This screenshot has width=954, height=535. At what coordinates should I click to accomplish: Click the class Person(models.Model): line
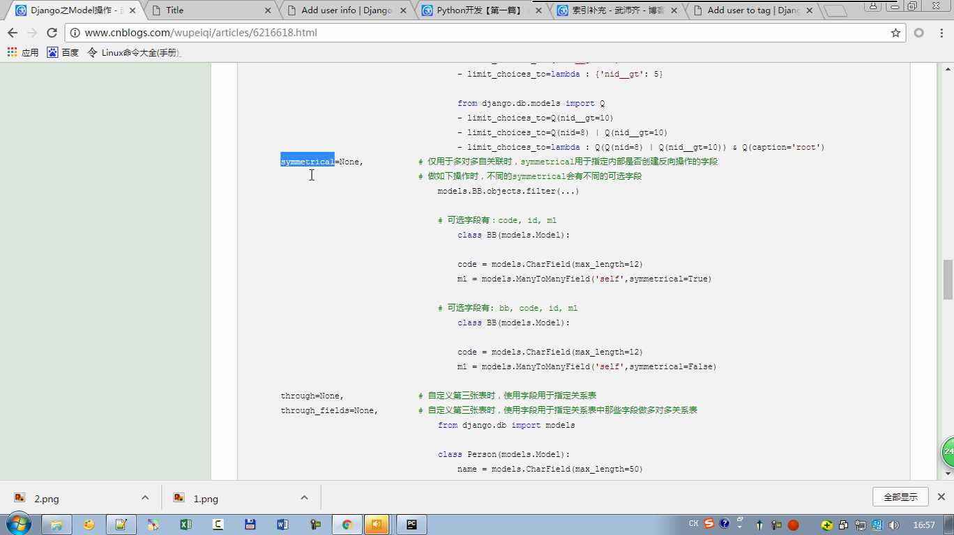[x=504, y=454]
